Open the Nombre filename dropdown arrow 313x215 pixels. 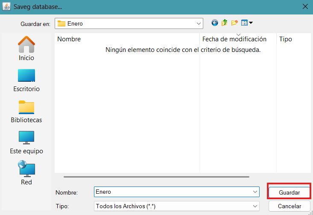pos(255,192)
